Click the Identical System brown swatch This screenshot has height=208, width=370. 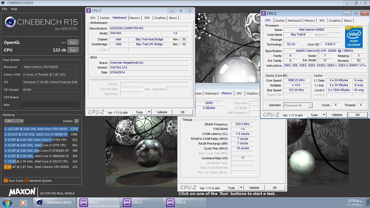26,181
